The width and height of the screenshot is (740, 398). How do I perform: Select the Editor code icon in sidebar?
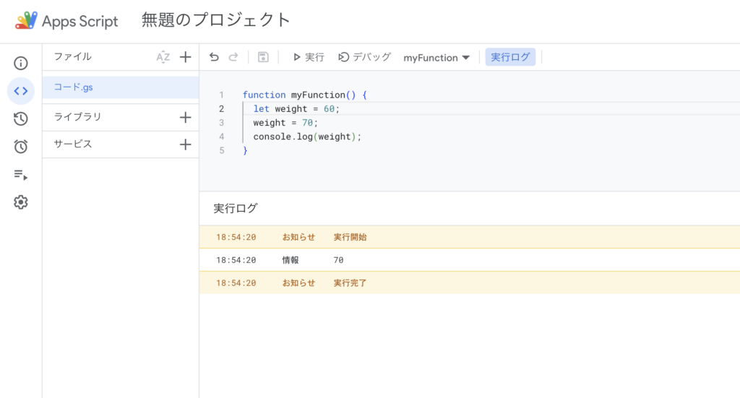(21, 91)
